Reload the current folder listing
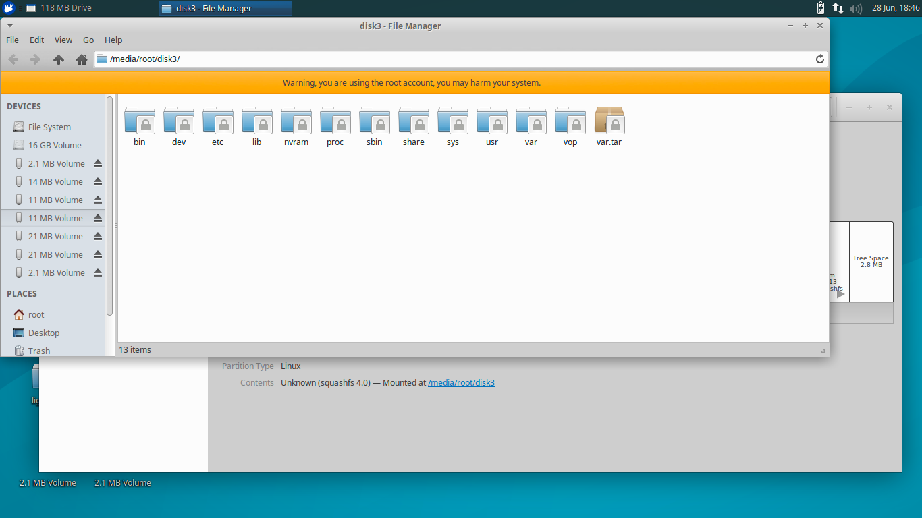The width and height of the screenshot is (922, 518). click(820, 59)
